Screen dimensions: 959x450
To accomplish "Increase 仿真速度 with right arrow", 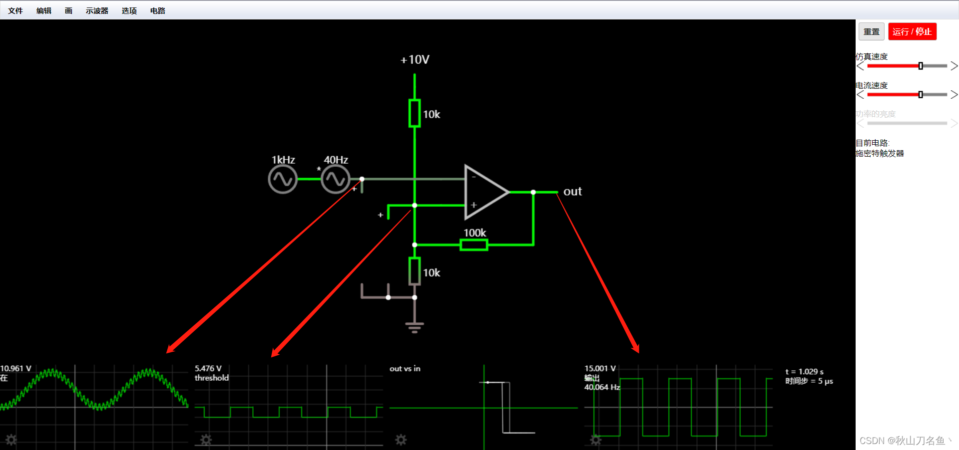I will (x=954, y=66).
